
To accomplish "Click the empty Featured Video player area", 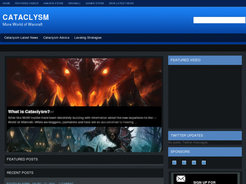I will click(x=205, y=97).
